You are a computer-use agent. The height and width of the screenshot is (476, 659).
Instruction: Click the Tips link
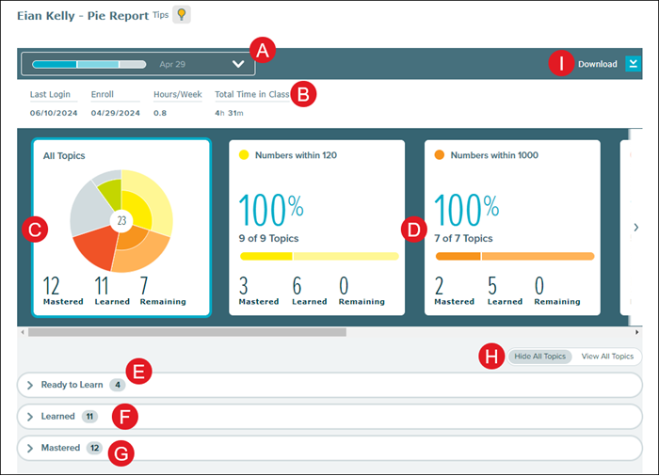pyautogui.click(x=160, y=15)
